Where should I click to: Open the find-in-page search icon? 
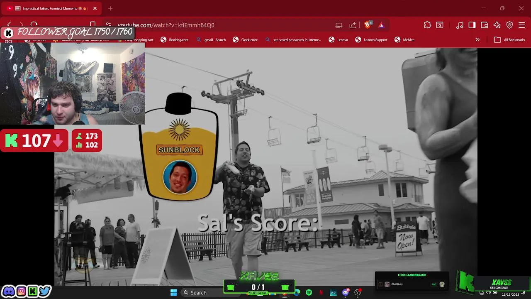point(440,25)
